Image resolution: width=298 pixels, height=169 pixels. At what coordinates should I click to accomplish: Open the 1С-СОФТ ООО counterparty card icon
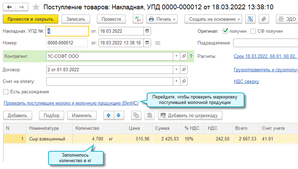pyautogui.click(x=184, y=56)
